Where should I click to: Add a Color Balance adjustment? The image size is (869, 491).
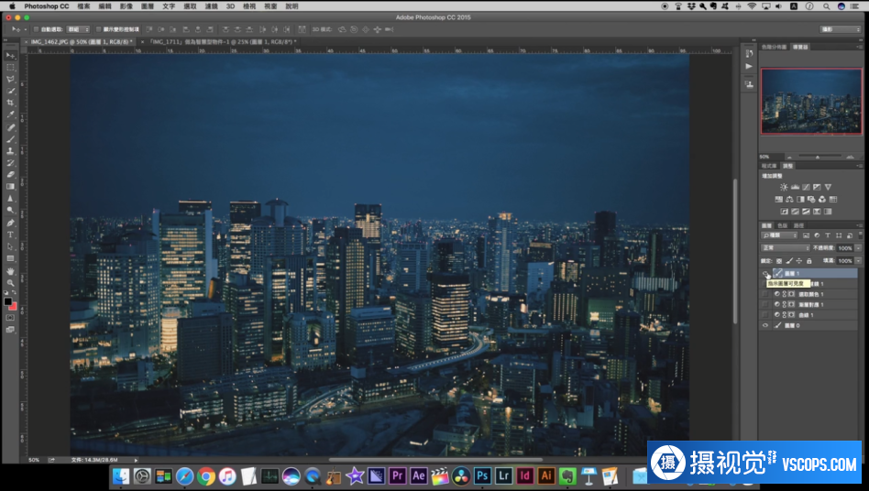pyautogui.click(x=789, y=200)
